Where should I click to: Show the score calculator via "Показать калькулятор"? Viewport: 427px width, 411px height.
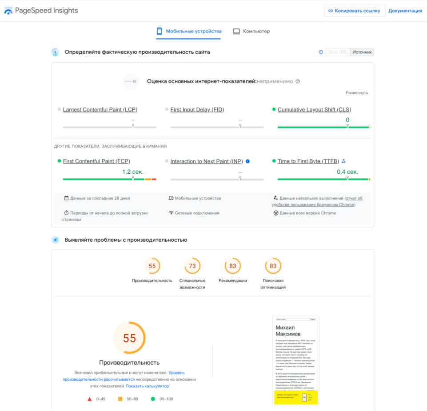click(x=147, y=386)
